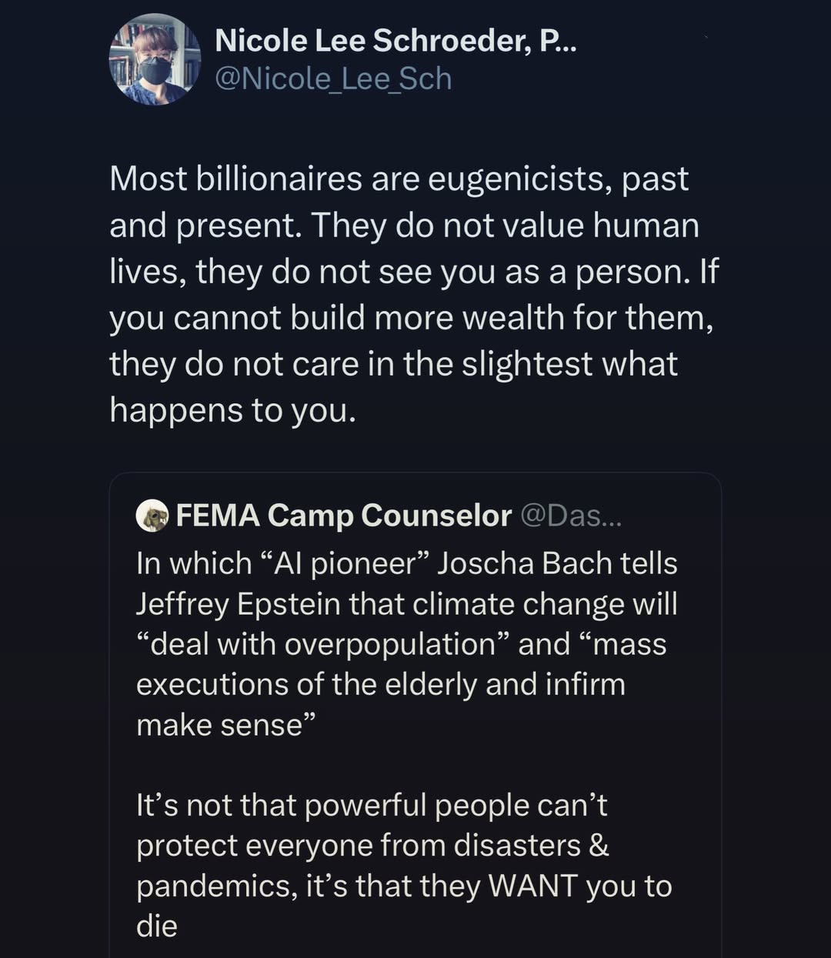The height and width of the screenshot is (958, 831).
Task: Open Nicole Lee Schroeder's profile picture
Action: tap(155, 60)
